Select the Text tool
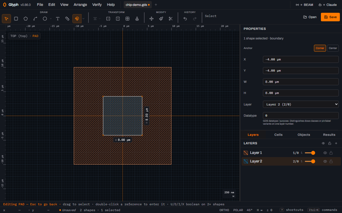The width and height of the screenshot is (342, 213). (x=58, y=19)
